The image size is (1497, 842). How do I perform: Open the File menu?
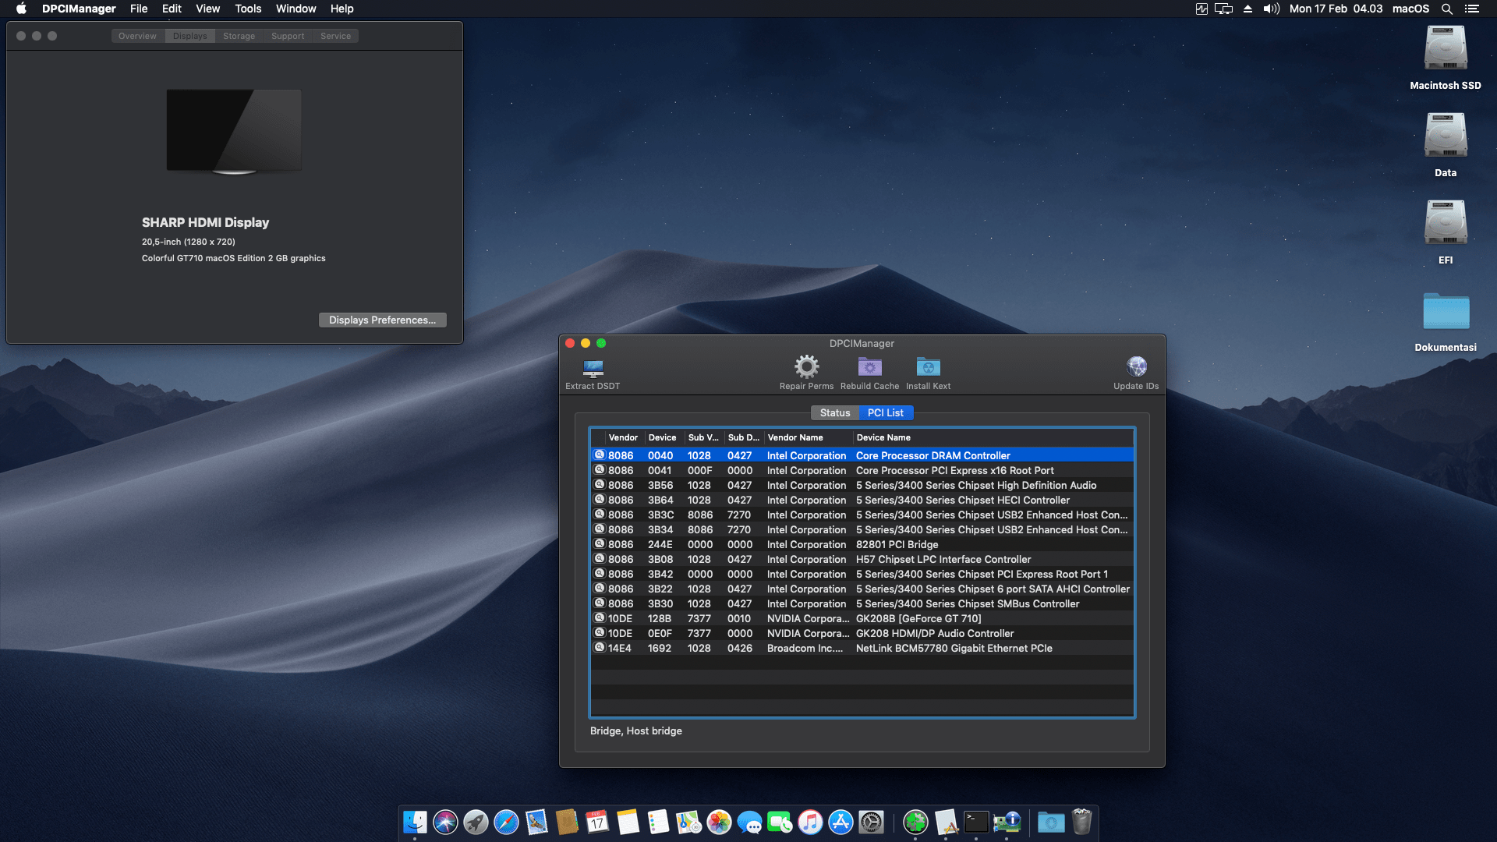139,9
